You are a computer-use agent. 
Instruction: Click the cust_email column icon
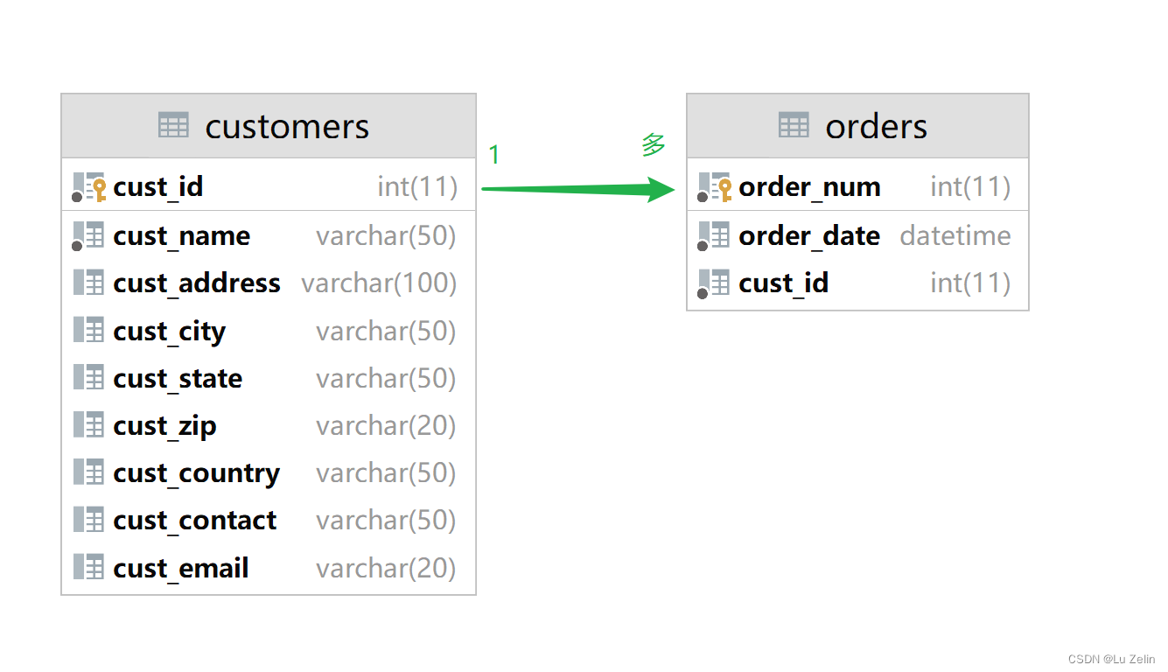[88, 568]
